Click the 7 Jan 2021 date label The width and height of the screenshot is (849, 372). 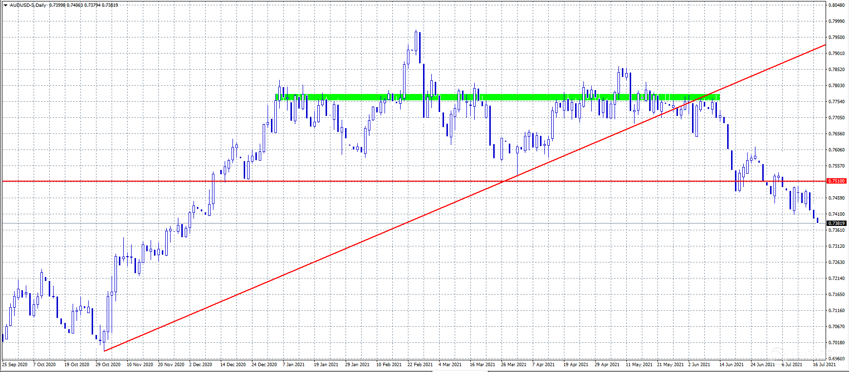click(x=293, y=364)
